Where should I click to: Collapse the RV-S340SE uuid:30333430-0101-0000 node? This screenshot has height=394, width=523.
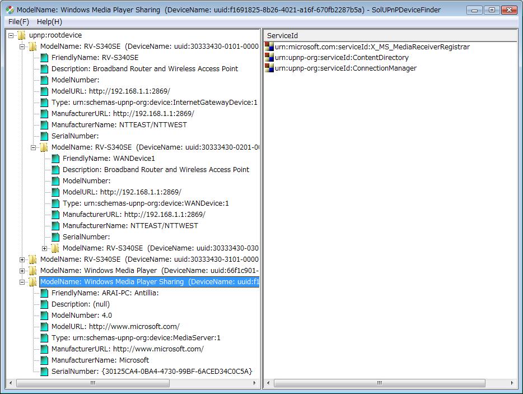click(22, 47)
